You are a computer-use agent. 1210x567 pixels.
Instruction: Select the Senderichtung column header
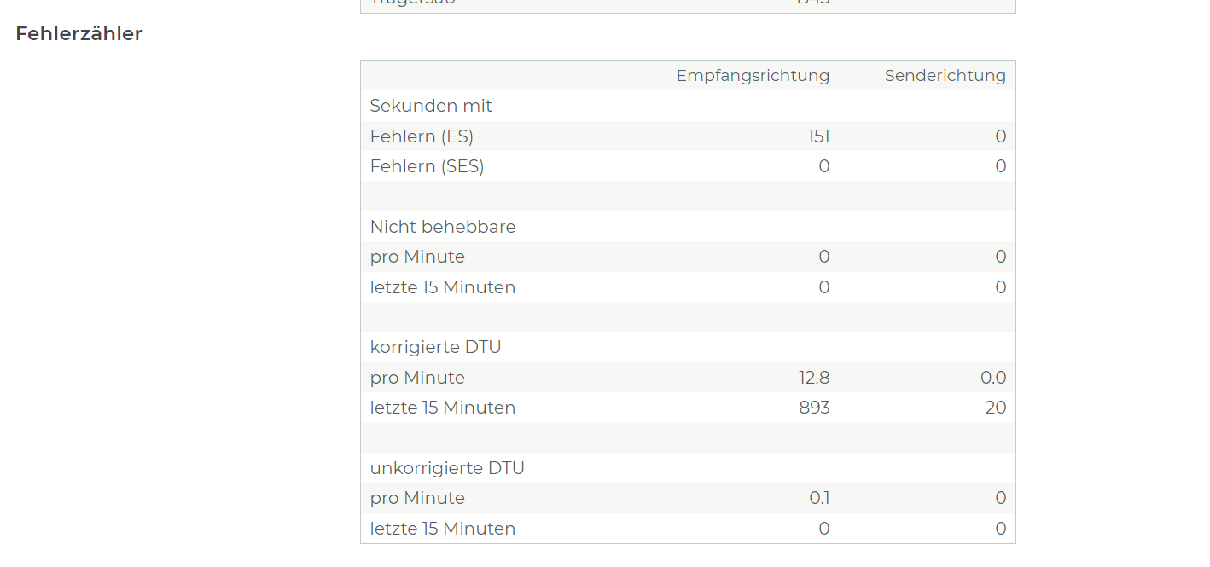(x=945, y=76)
